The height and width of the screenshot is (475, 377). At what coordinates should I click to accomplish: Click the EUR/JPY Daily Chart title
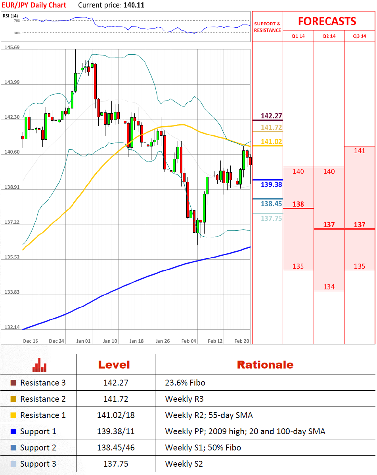pyautogui.click(x=34, y=5)
